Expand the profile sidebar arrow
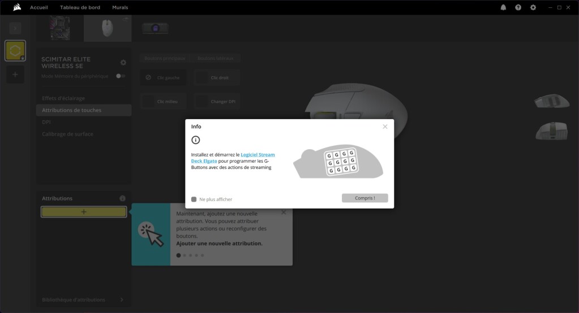Image resolution: width=579 pixels, height=313 pixels. tap(15, 28)
